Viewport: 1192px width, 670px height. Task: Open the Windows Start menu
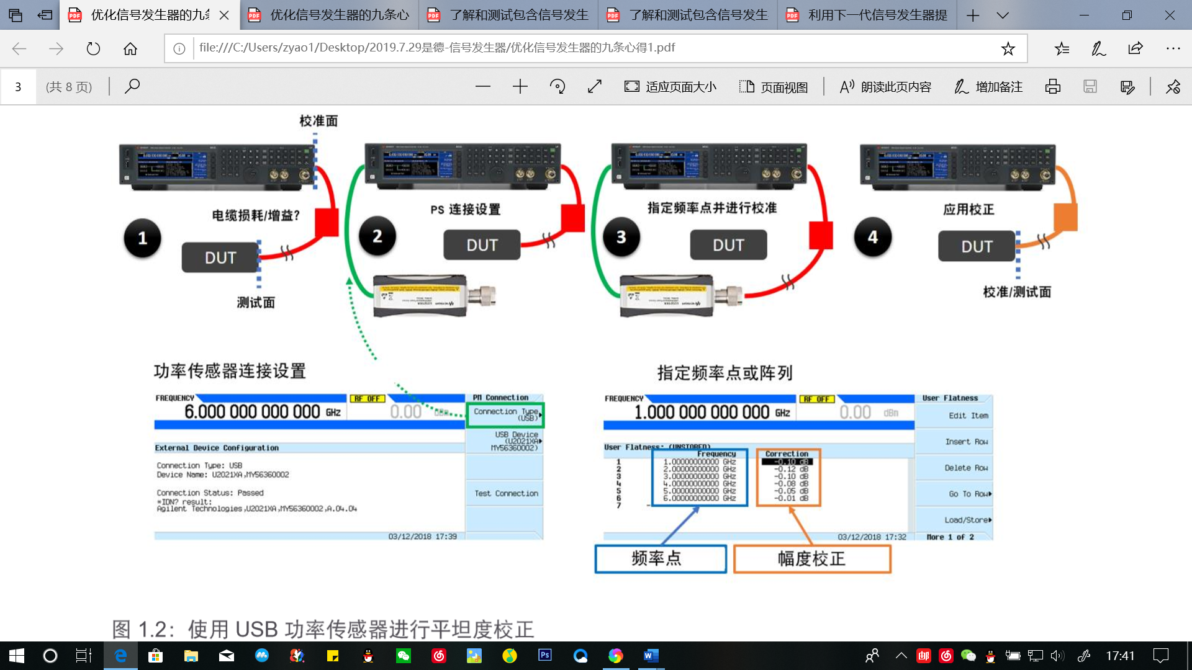point(17,656)
